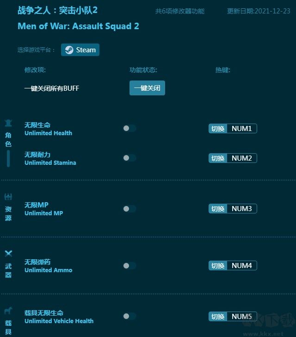296x337 pixels.
Task: Click the 资源 resources category icon
Action: (x=8, y=197)
